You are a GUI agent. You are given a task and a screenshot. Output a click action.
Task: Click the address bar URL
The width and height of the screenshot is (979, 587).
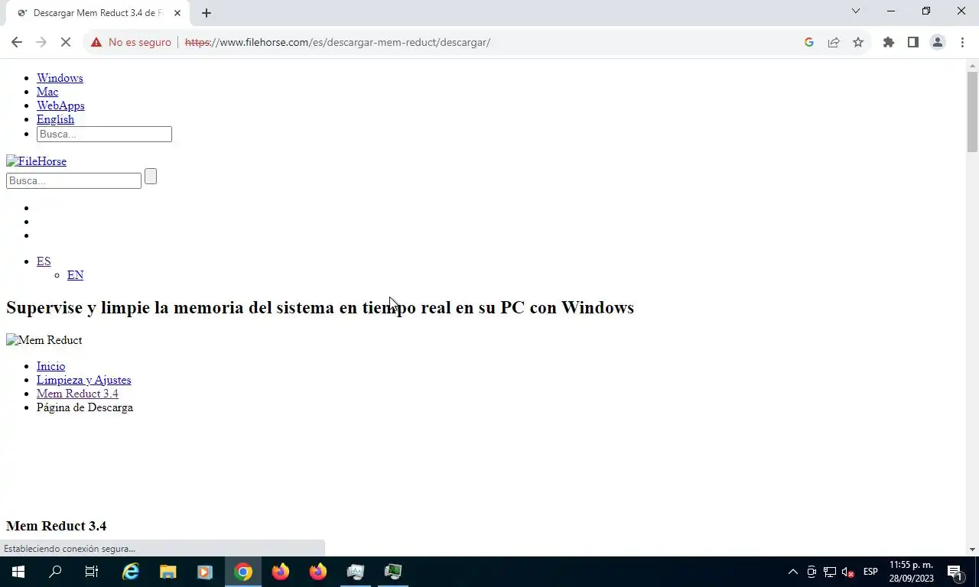(x=337, y=42)
